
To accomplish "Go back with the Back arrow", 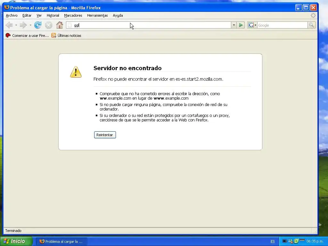I will (x=9, y=25).
